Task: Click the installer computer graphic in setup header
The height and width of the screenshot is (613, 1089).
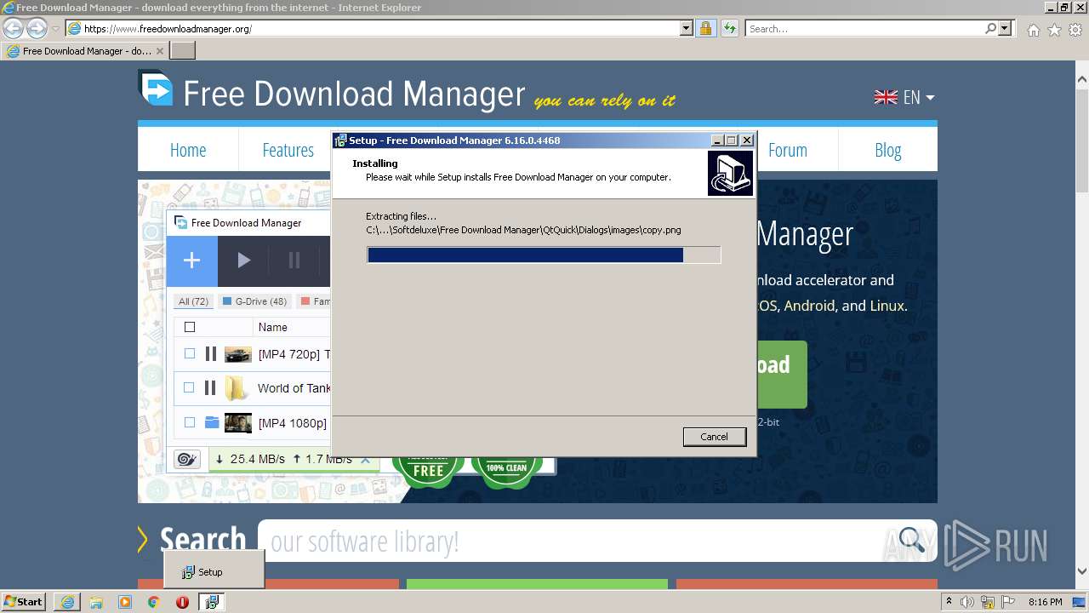Action: [730, 173]
